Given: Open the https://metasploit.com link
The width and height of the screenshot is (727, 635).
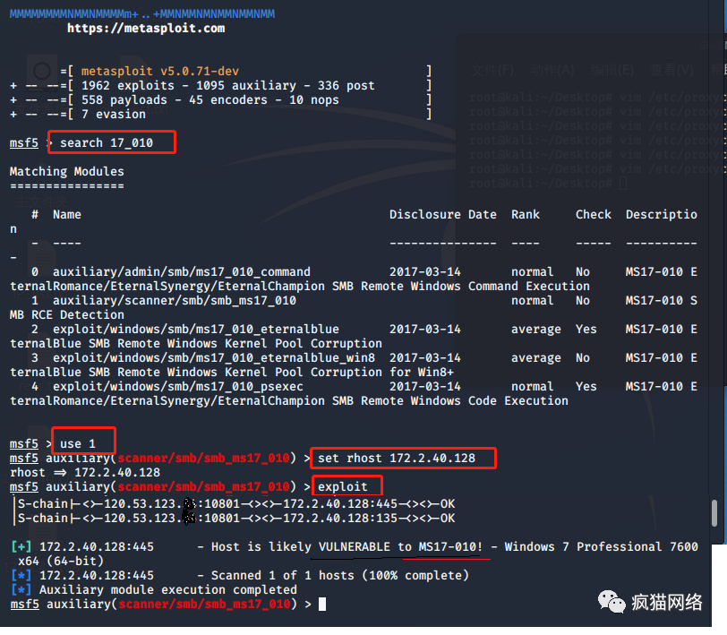Looking at the screenshot, I should [x=146, y=29].
